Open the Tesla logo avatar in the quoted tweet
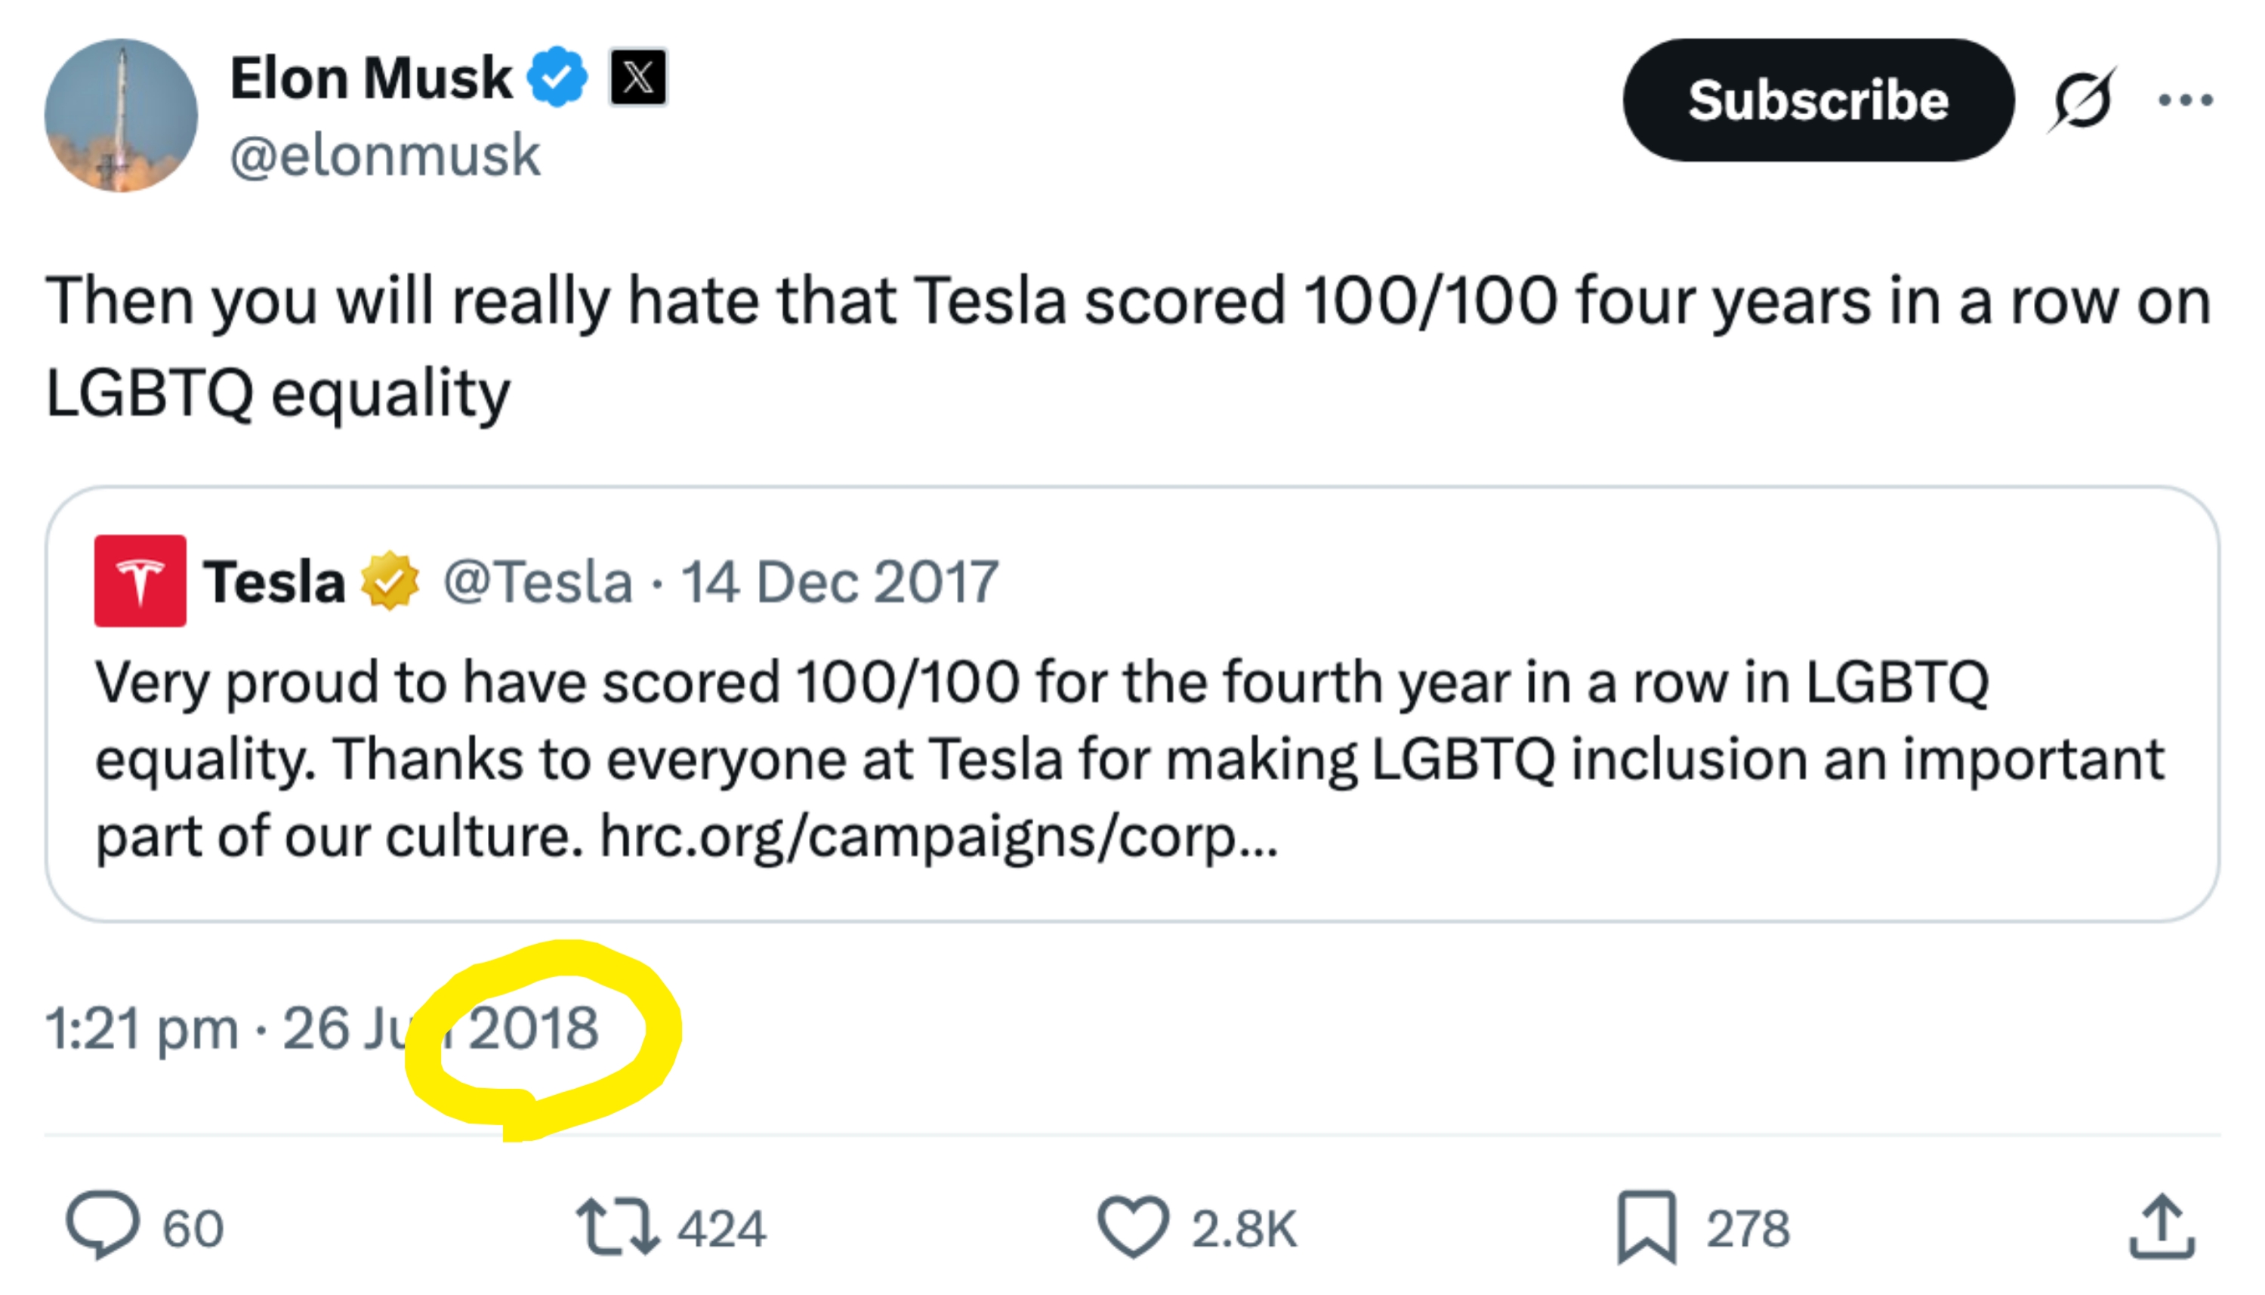This screenshot has height=1295, width=2265. coord(140,580)
